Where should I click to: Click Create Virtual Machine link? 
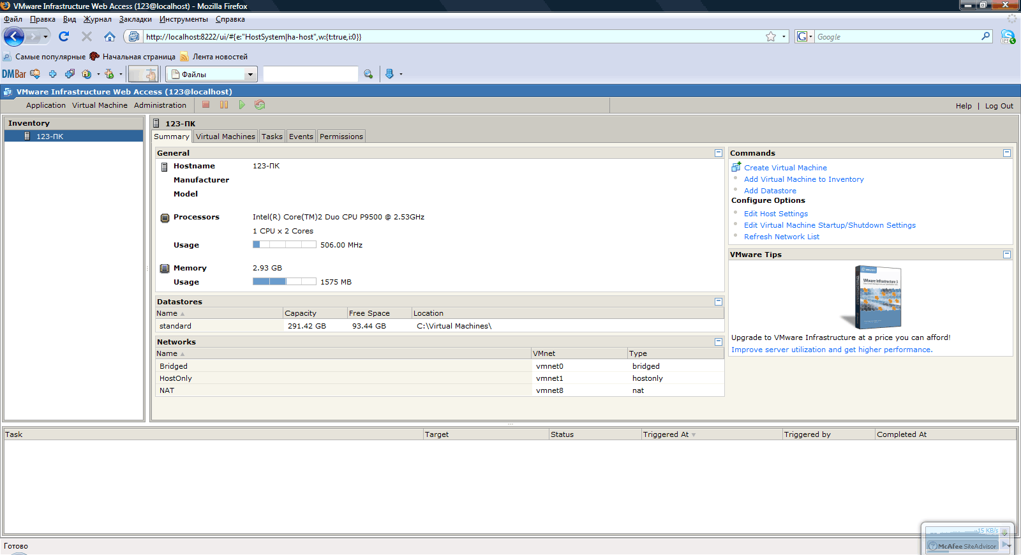786,168
